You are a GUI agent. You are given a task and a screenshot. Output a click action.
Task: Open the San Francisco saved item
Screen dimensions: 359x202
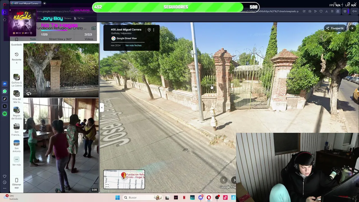[x=17, y=130]
